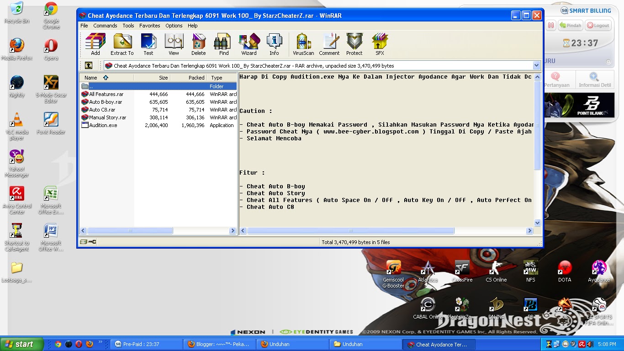This screenshot has height=351, width=624.
Task: Click file list horizontal scrollbar thumb
Action: pos(130,231)
